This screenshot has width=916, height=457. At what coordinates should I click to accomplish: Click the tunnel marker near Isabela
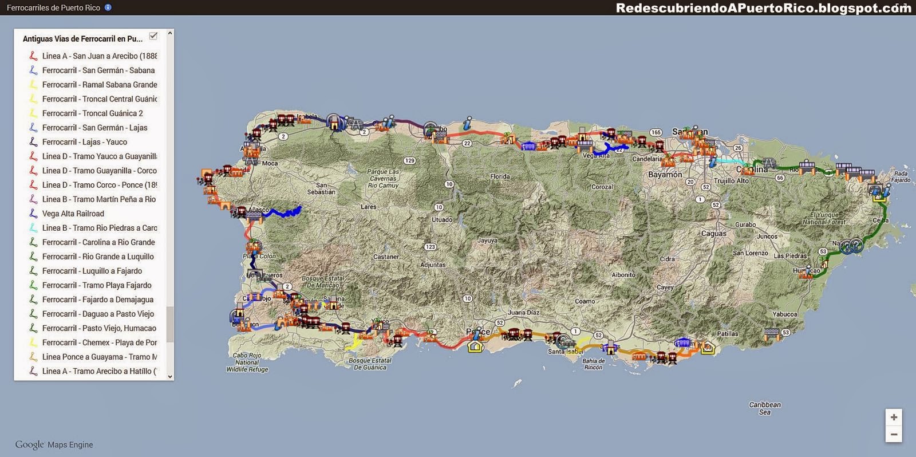pyautogui.click(x=333, y=121)
